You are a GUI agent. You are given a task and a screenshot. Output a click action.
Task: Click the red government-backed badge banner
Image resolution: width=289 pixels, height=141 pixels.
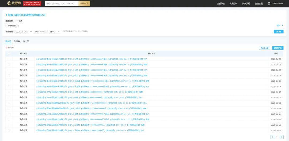pyautogui.click(x=32, y=3)
